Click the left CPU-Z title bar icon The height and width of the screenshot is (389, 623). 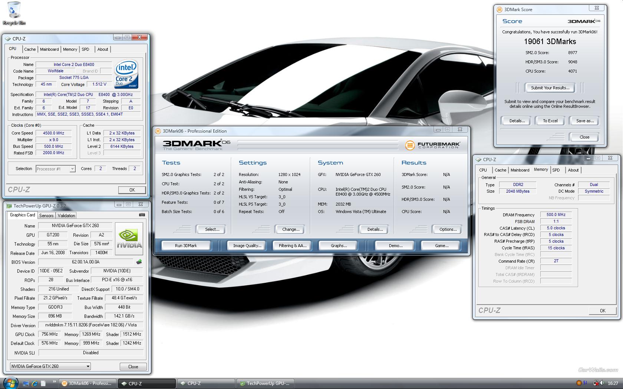coord(8,39)
